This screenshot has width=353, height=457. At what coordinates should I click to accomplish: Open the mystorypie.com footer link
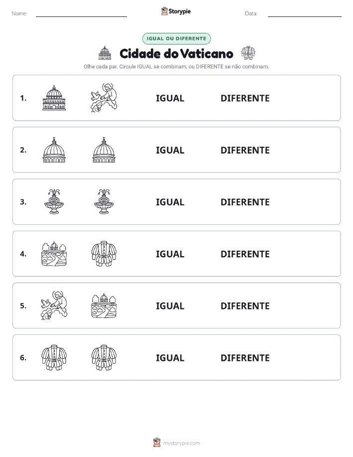(x=181, y=443)
